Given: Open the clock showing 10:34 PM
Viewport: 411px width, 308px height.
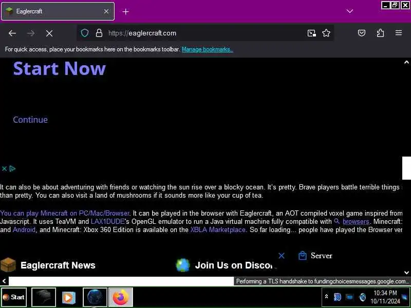Looking at the screenshot, I should [x=385, y=297].
